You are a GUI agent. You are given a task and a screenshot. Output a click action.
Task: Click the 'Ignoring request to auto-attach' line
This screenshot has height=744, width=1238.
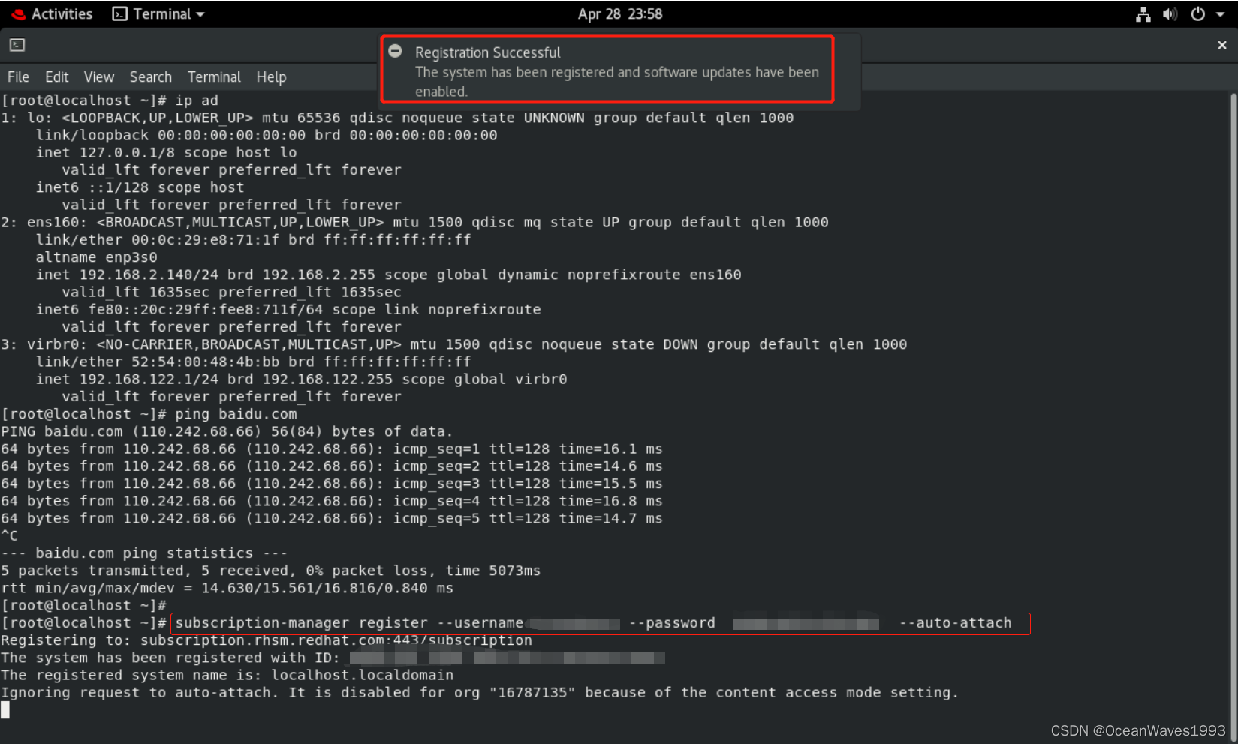click(x=480, y=693)
